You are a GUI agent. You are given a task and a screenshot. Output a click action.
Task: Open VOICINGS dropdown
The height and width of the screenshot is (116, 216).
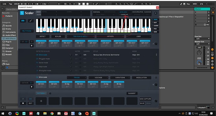pos(98,78)
